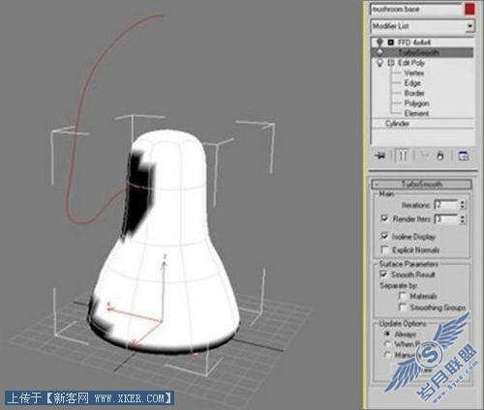Select Manually update option

click(388, 355)
